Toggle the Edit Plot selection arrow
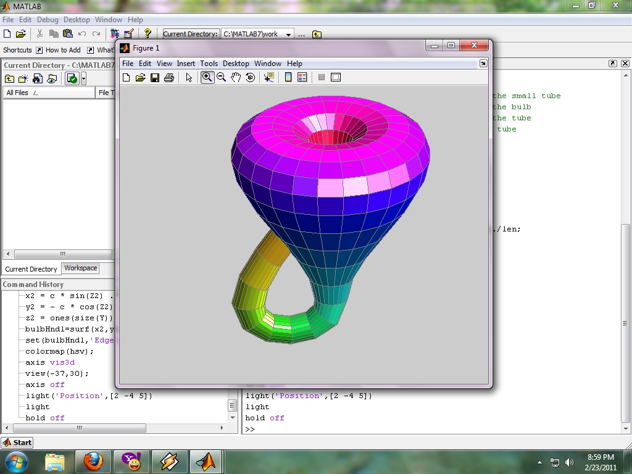 pos(189,77)
